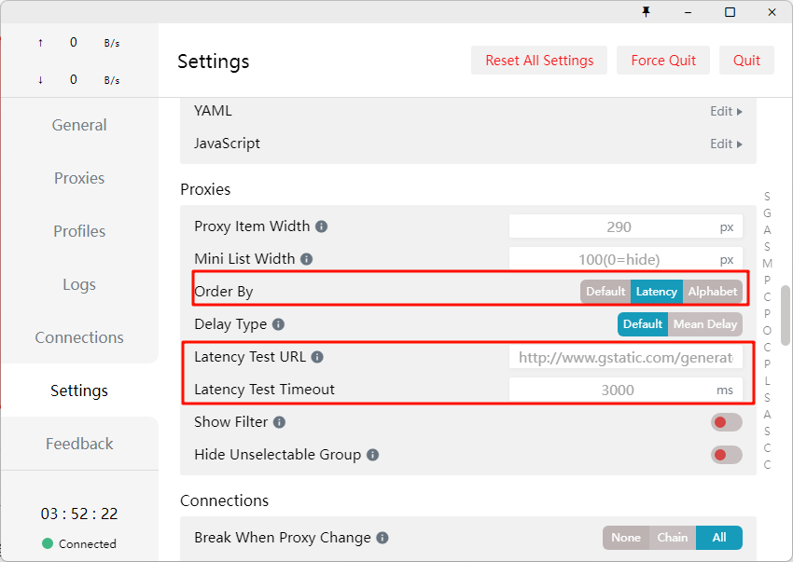This screenshot has height=562, width=793.
Task: Click the settings vertical scrollbar thumb
Action: click(x=786, y=315)
